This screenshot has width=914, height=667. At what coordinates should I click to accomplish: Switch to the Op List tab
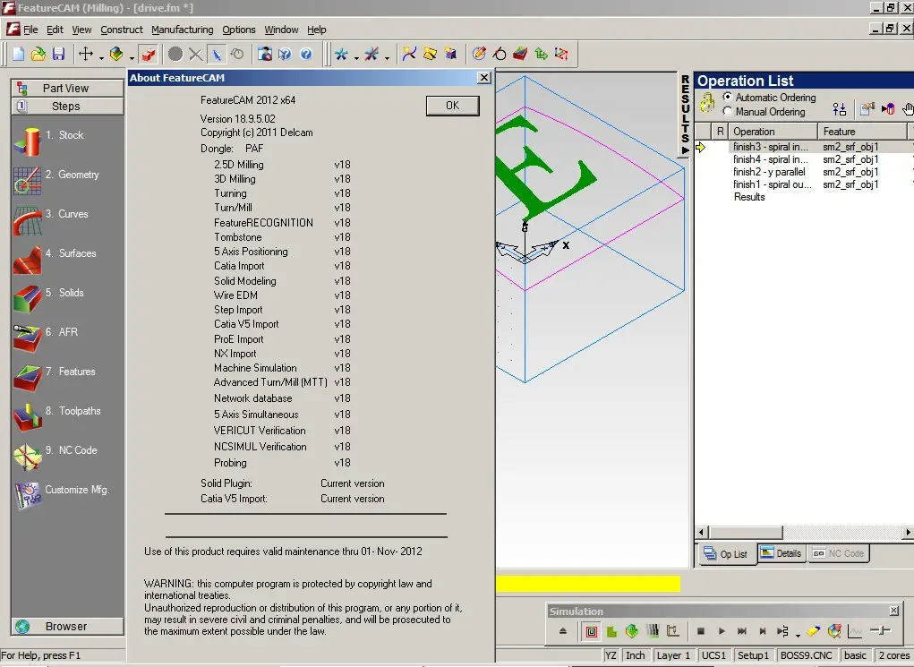pos(726,554)
